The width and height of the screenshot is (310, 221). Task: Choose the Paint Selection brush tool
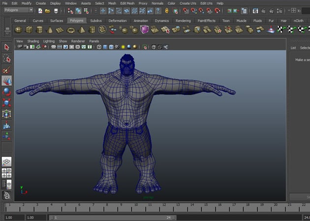click(x=7, y=70)
